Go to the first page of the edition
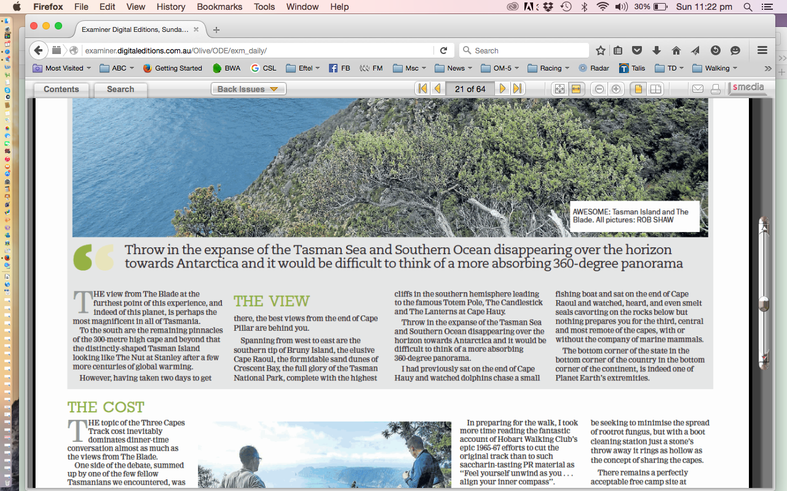This screenshot has width=787, height=491. point(422,89)
